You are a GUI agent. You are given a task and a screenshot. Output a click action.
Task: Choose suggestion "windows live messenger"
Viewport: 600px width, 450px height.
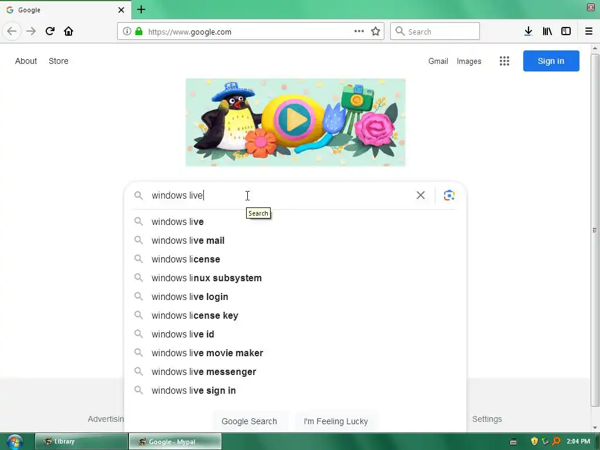295,371
